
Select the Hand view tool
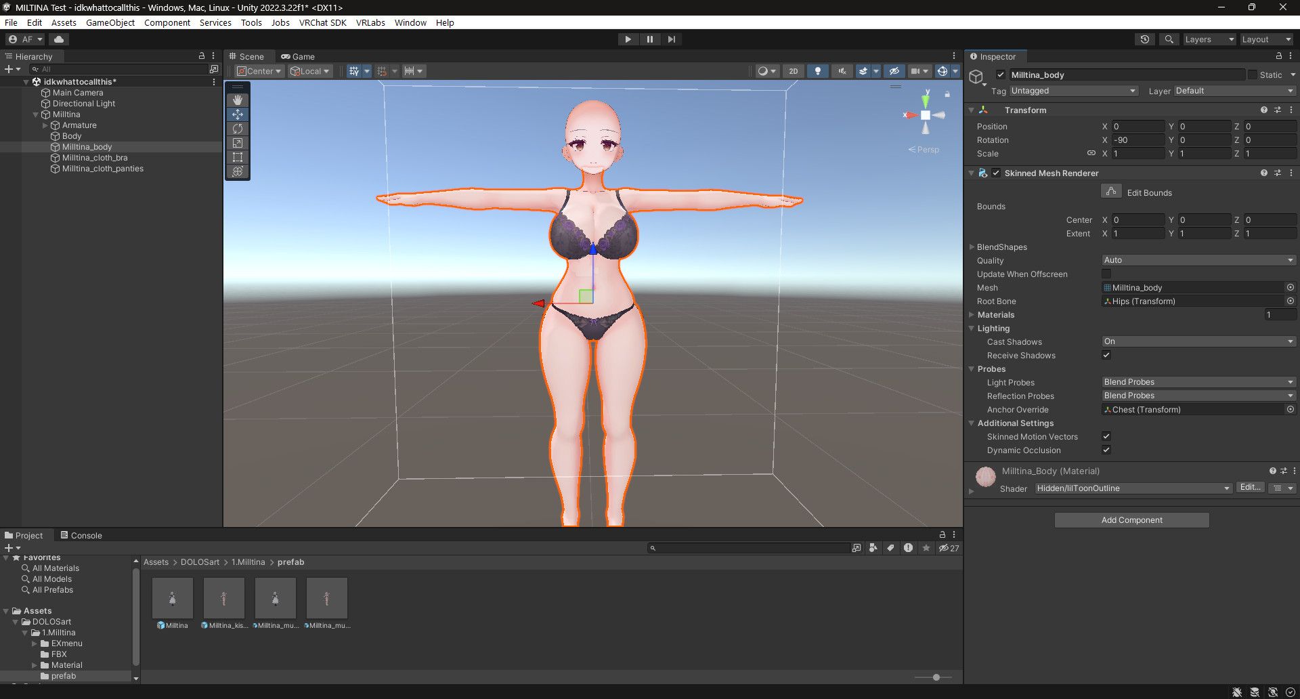(x=238, y=100)
